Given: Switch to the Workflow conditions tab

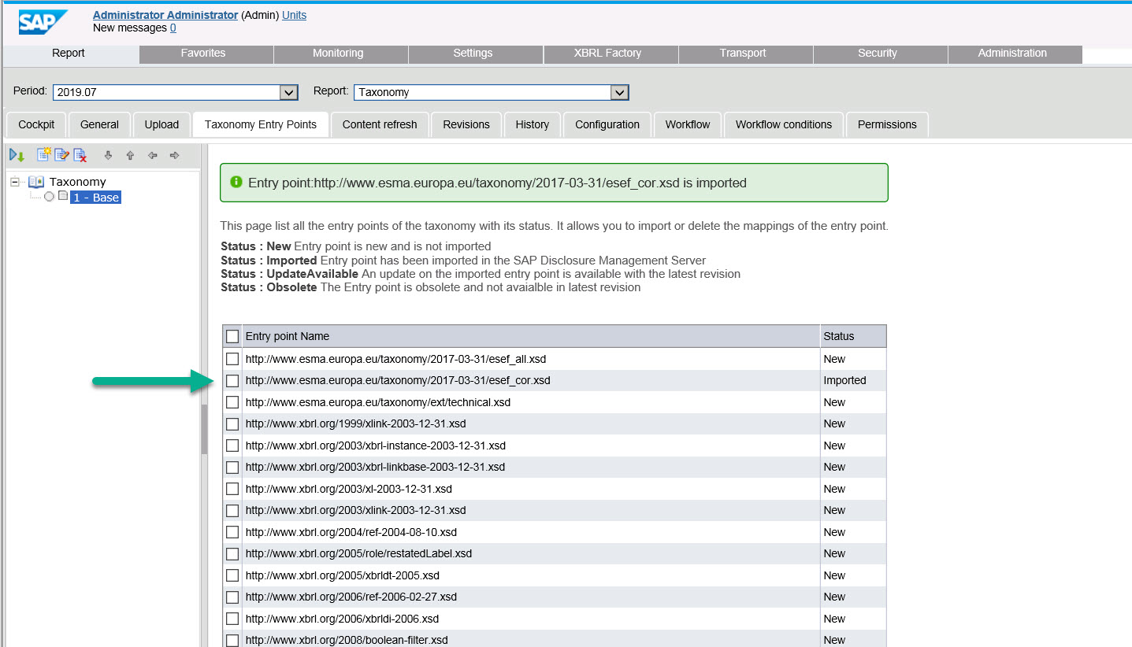Looking at the screenshot, I should pos(784,124).
